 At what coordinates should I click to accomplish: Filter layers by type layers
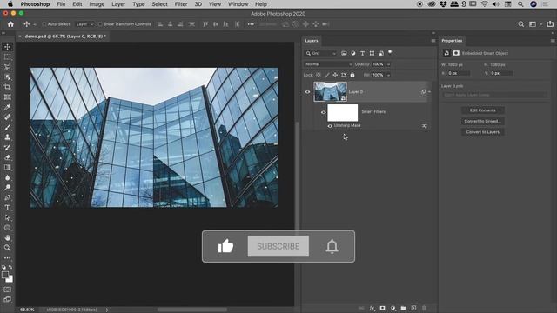(362, 53)
